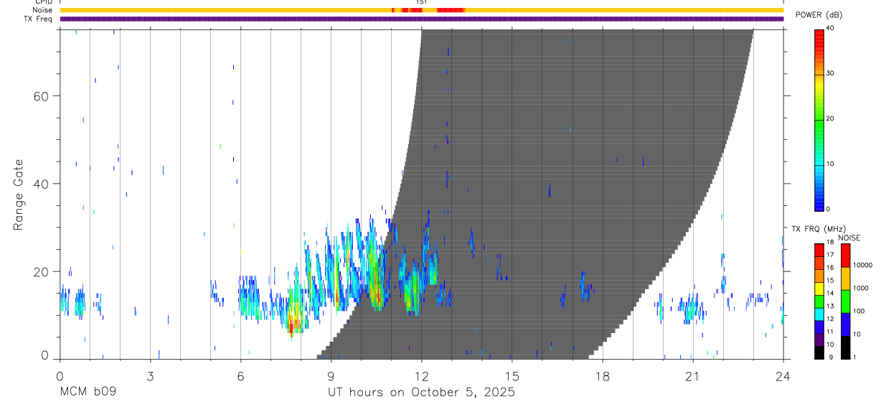
Task: Click "UT hours on October 5, 2025" axis title
Action: coord(421,393)
